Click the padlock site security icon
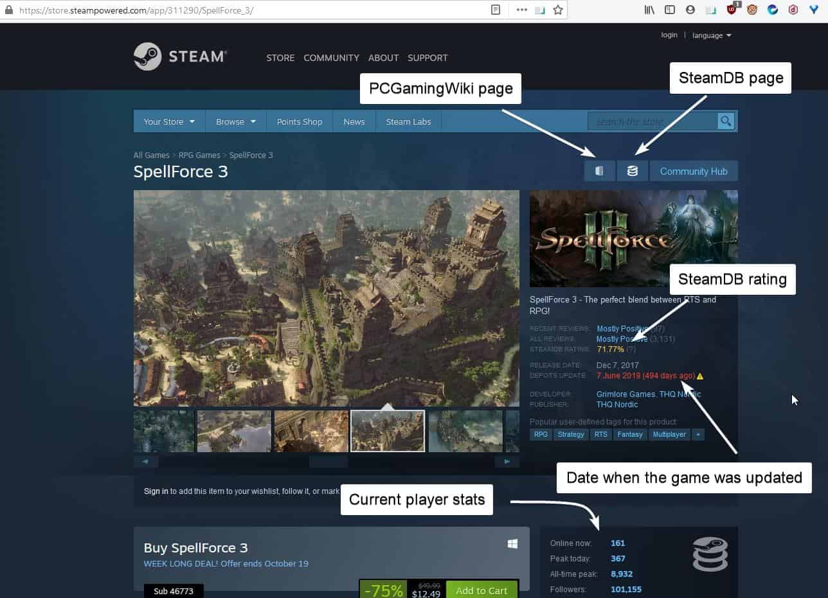The image size is (828, 598). pos(8,10)
